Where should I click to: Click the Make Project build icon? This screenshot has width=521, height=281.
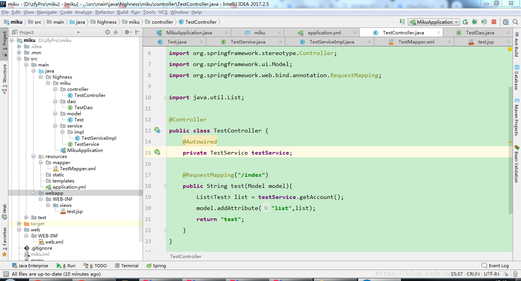click(402, 22)
